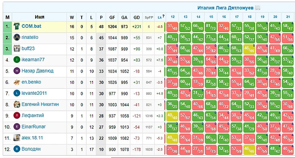Open buff23 round 18 draw result 46/46

coord(249,49)
